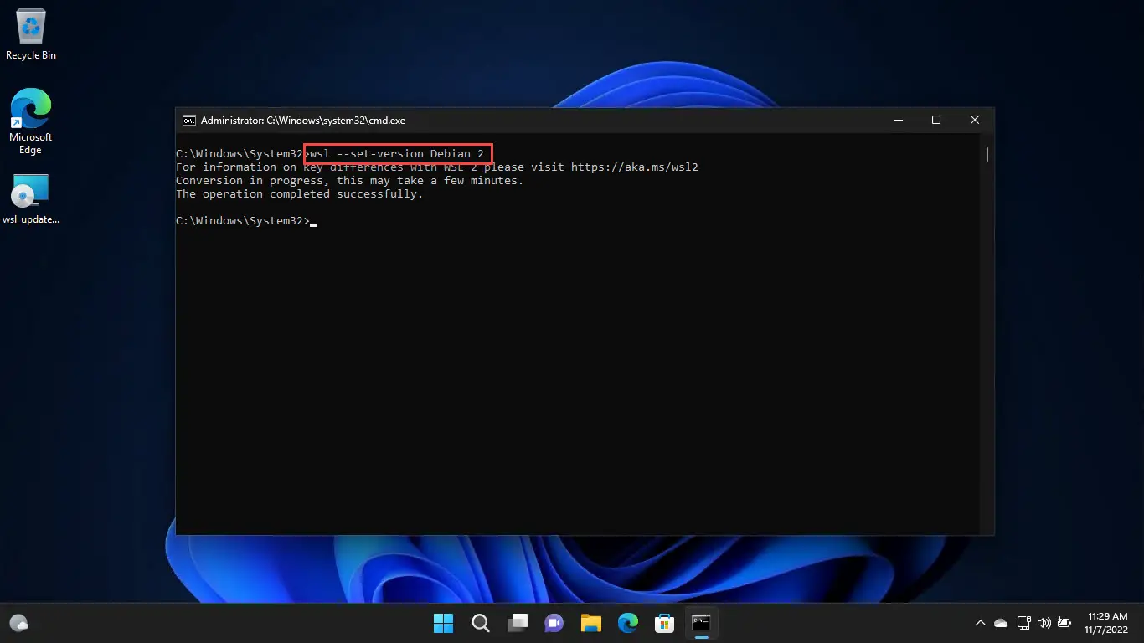Viewport: 1144px width, 643px height.
Task: Open Task View in the taskbar
Action: (518, 623)
